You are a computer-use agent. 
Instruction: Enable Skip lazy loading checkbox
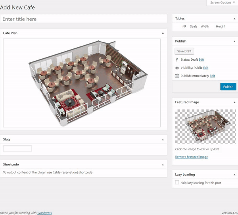177,182
